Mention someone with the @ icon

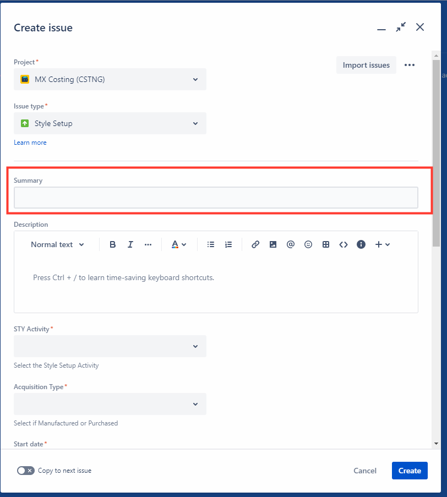coord(291,244)
